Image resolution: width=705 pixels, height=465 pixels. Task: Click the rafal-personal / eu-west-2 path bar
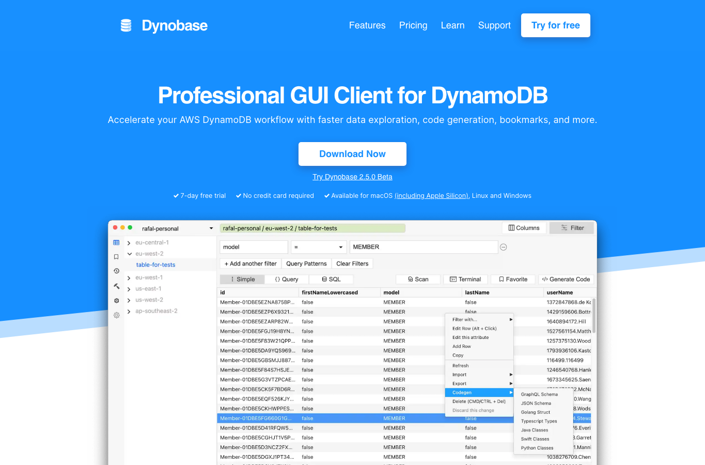tap(312, 228)
